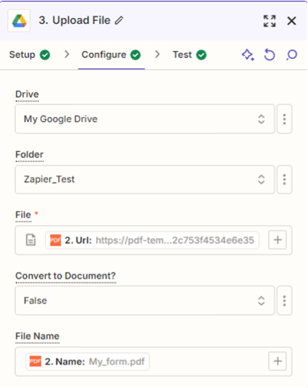Select the 2. Name My_form.pdf pill

tap(88, 362)
